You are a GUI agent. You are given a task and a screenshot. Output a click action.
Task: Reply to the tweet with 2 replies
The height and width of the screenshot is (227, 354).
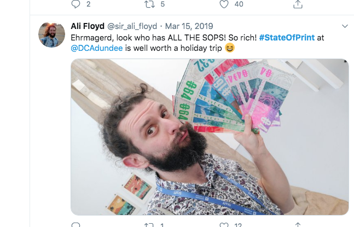point(76,4)
